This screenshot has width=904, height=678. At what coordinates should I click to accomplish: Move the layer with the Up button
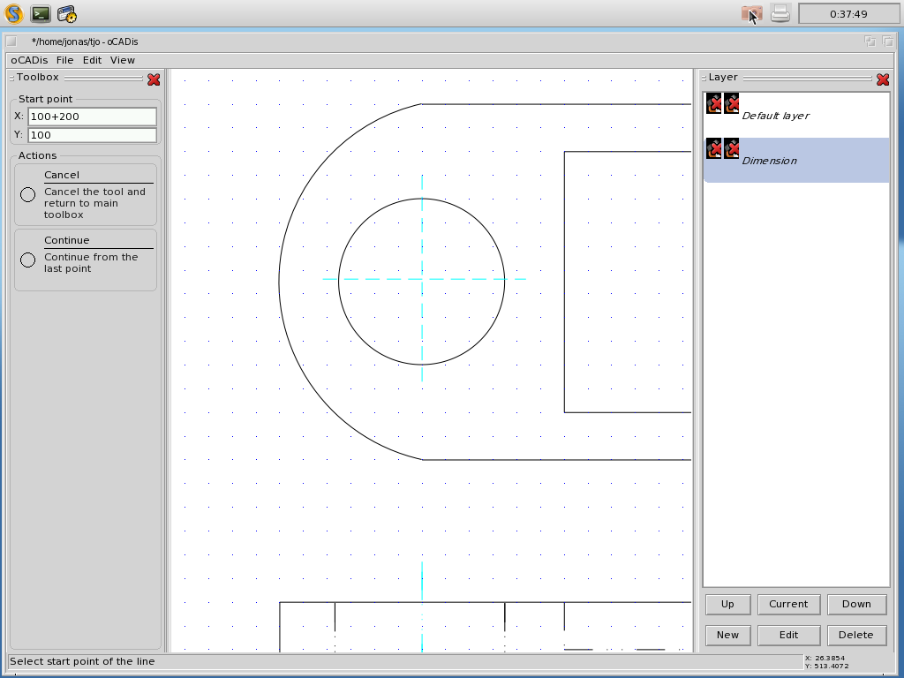pyautogui.click(x=727, y=604)
